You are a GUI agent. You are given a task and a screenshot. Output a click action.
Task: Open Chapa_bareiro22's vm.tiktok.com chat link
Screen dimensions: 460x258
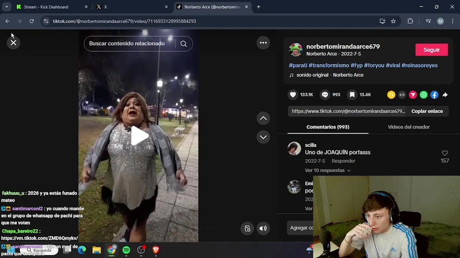(x=40, y=238)
